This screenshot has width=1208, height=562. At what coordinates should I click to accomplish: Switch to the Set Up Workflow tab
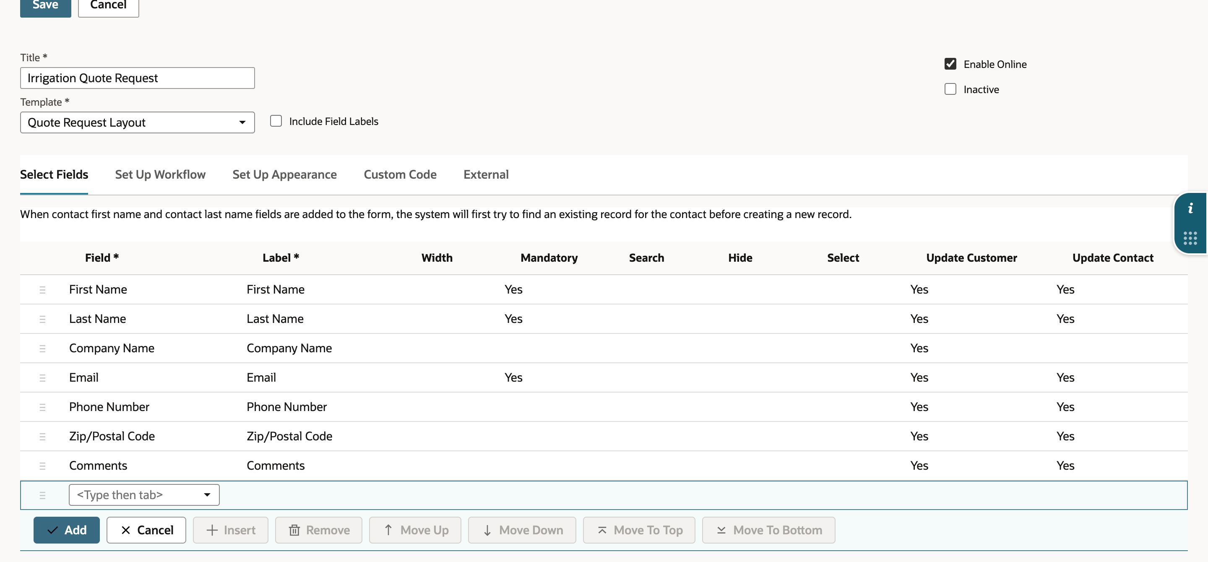tap(160, 174)
